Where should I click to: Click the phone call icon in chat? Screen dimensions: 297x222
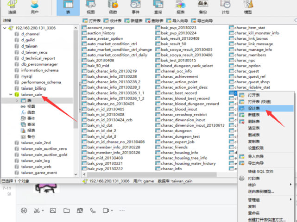[93, 210]
